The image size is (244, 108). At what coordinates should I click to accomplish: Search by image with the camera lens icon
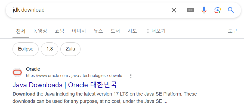click(218, 10)
